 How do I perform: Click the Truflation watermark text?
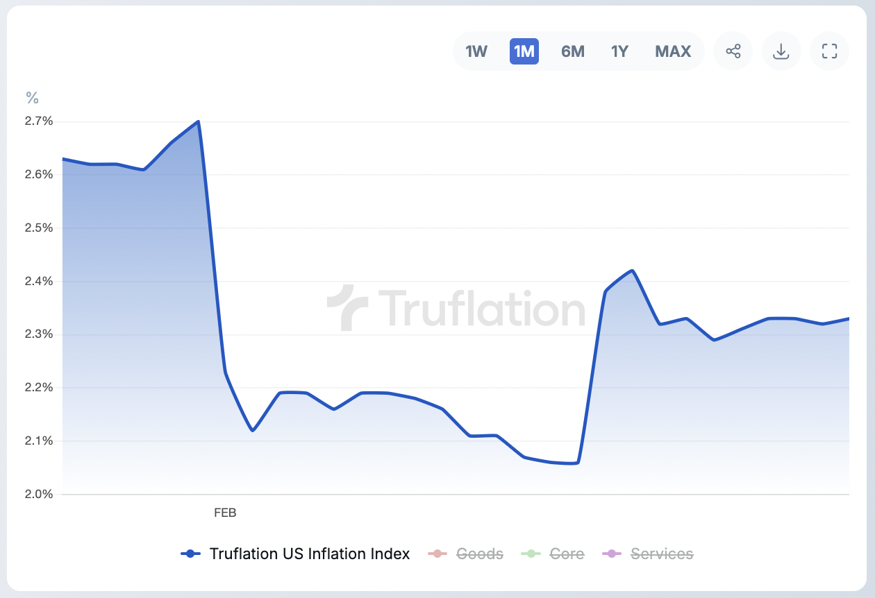coord(481,308)
